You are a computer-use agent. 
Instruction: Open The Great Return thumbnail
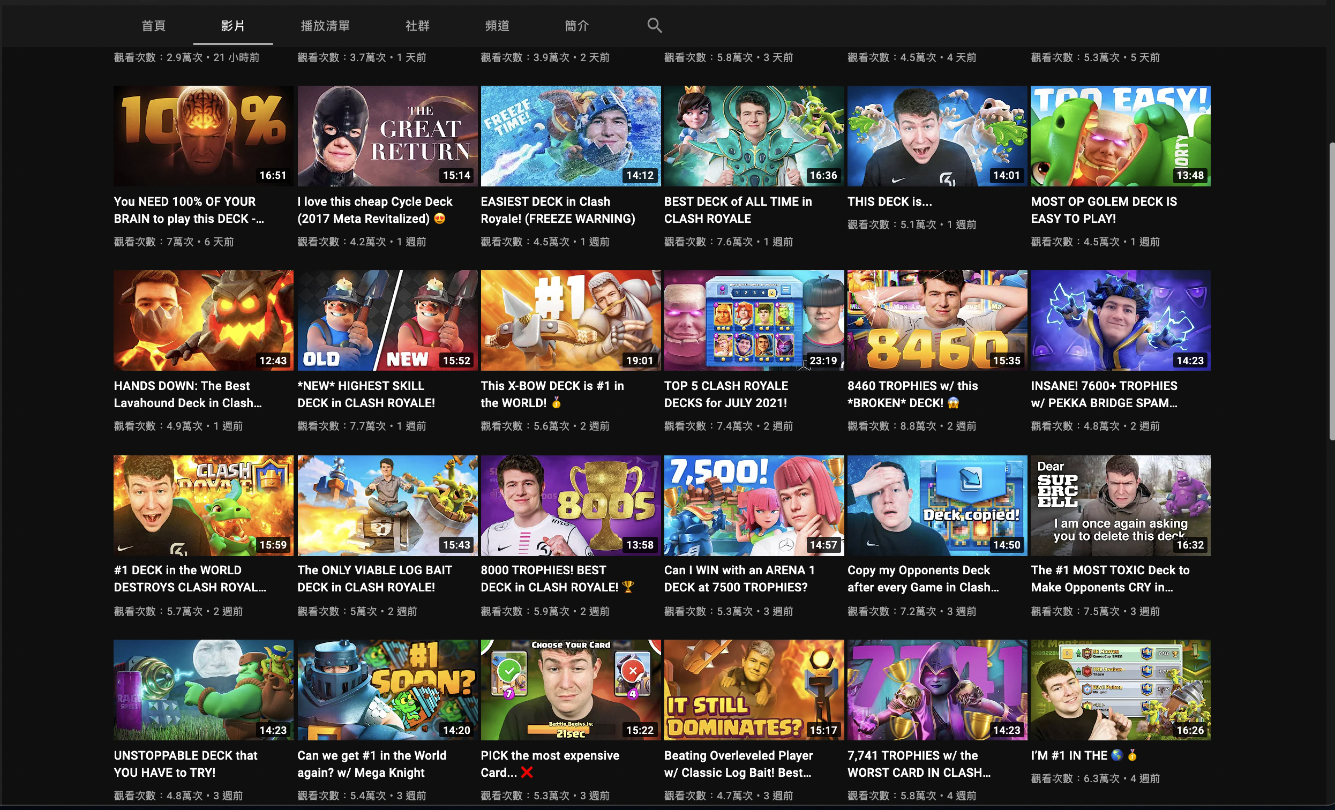tap(387, 136)
